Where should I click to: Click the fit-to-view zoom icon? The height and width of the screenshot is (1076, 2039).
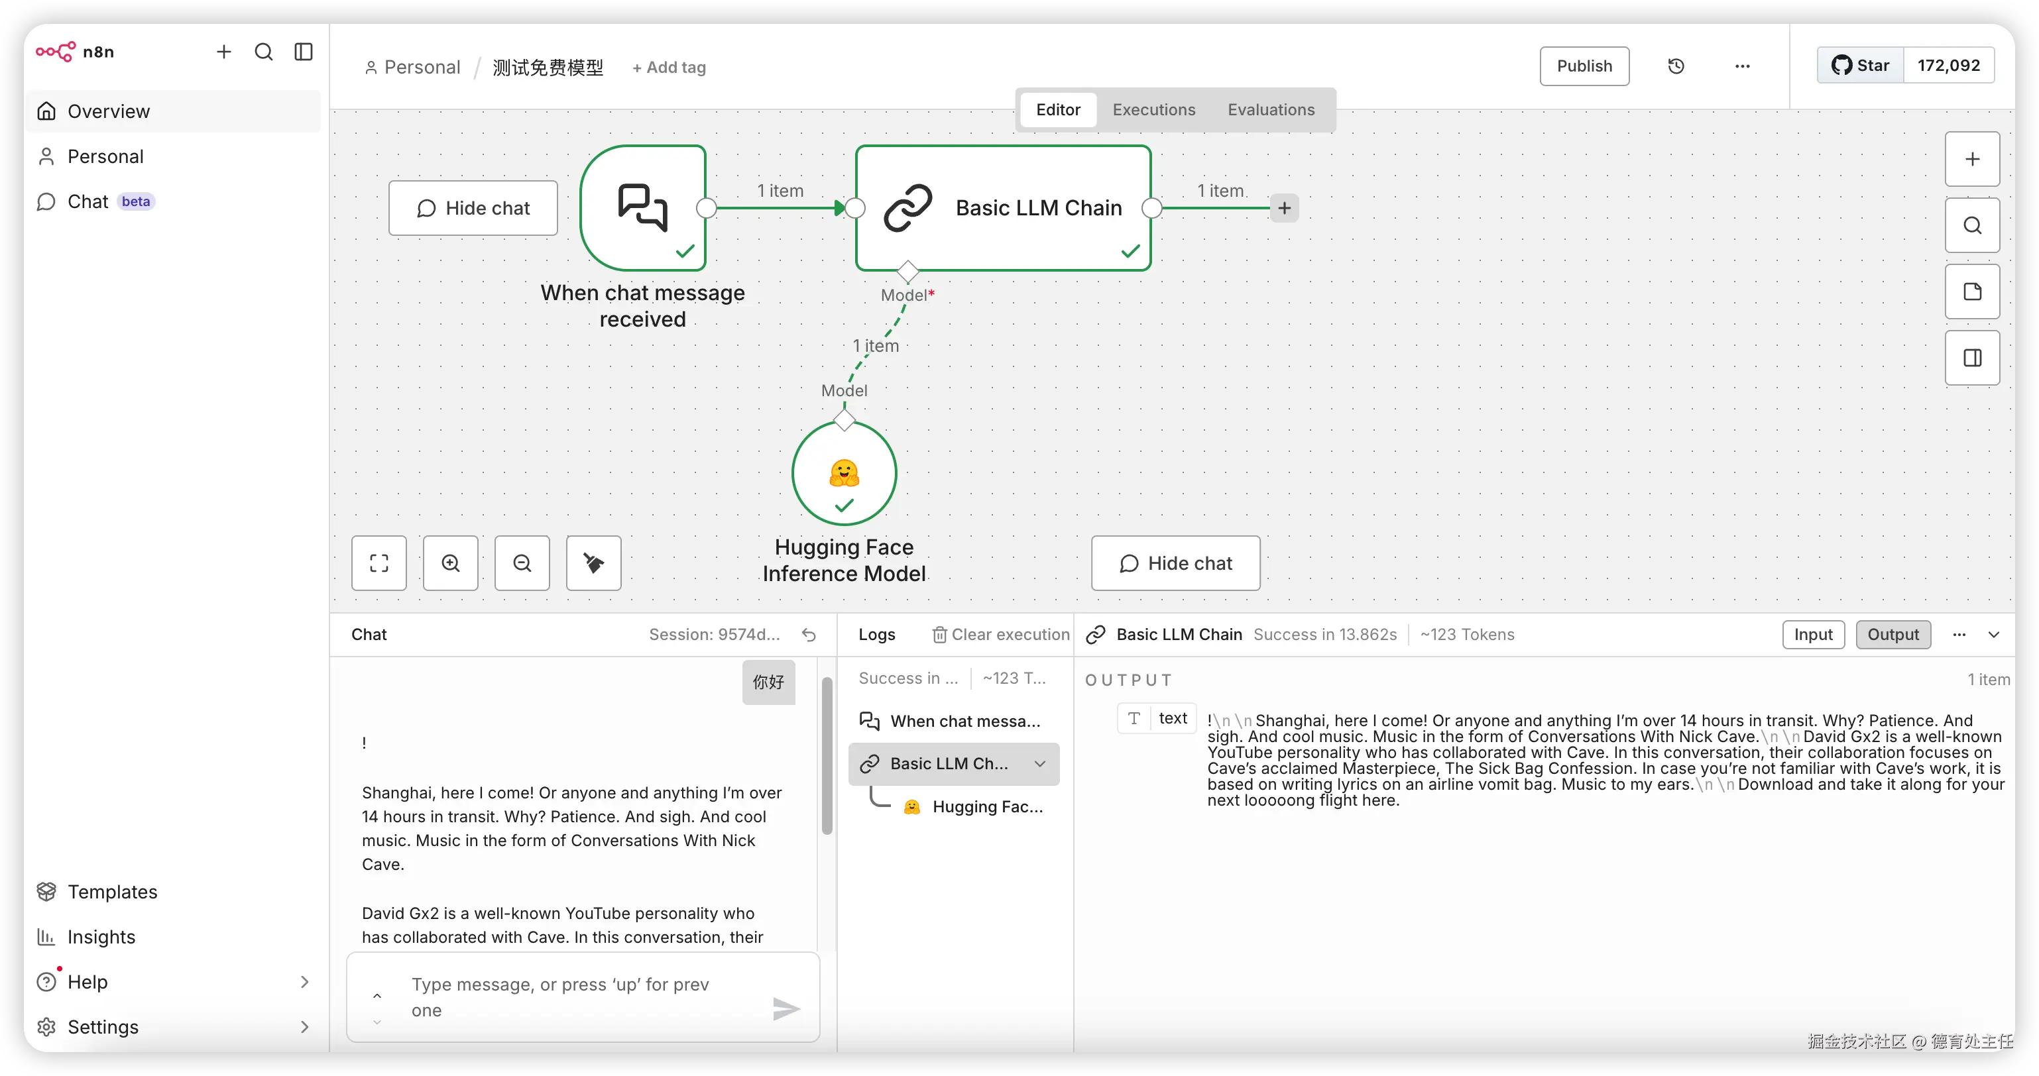tap(379, 563)
